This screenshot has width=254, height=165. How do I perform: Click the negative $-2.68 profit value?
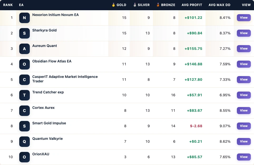click(196, 126)
